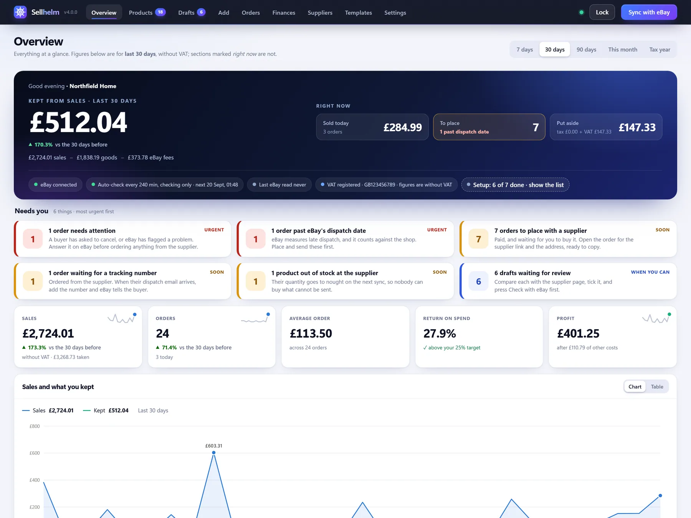Click the Orders 24 stat card
The image size is (691, 518).
click(212, 337)
